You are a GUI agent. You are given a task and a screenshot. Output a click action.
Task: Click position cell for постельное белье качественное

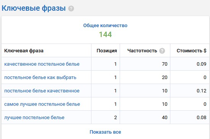106,91
